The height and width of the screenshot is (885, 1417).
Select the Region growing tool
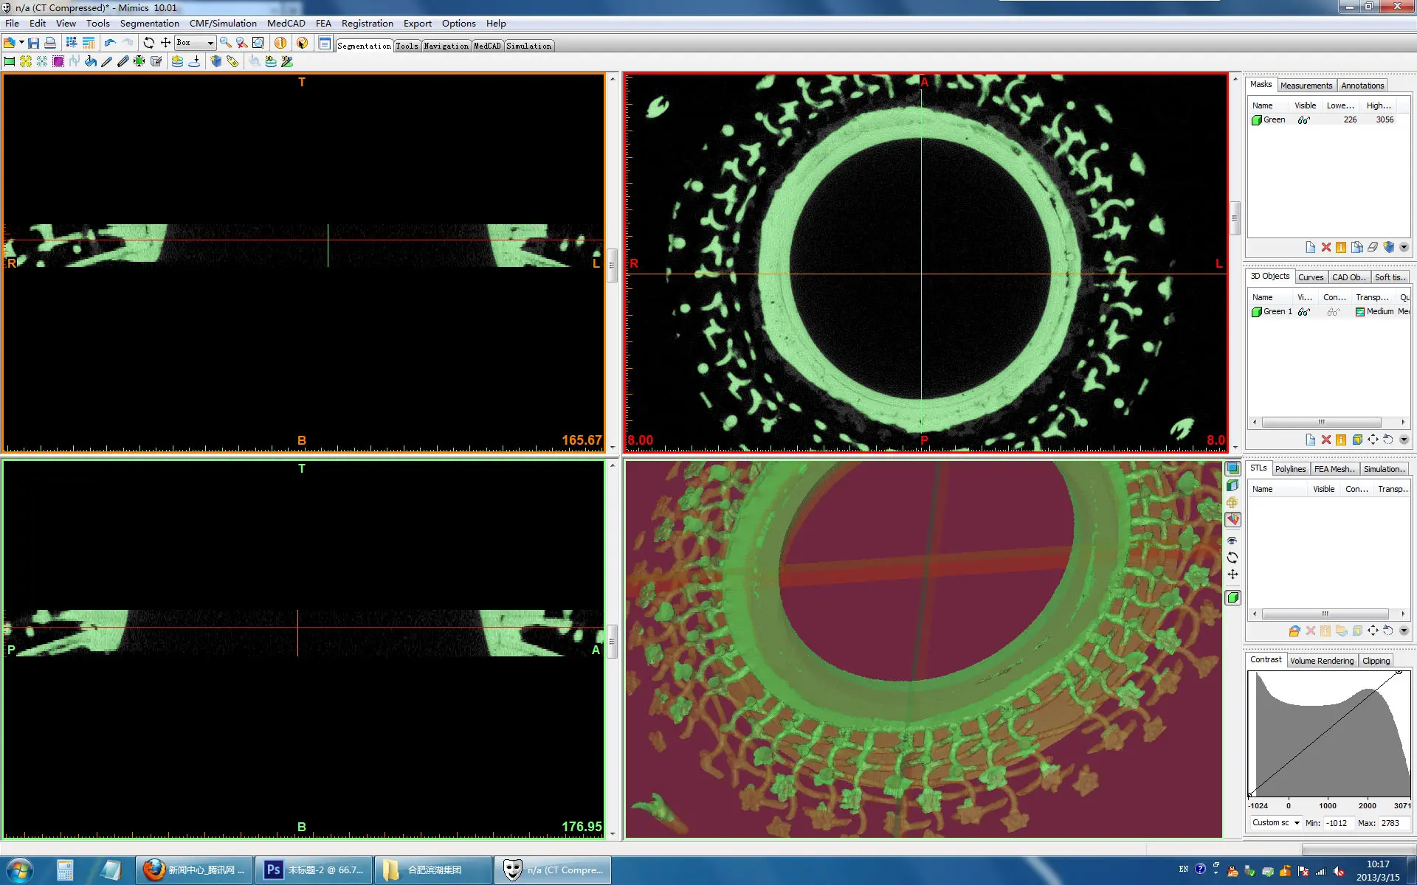26,61
